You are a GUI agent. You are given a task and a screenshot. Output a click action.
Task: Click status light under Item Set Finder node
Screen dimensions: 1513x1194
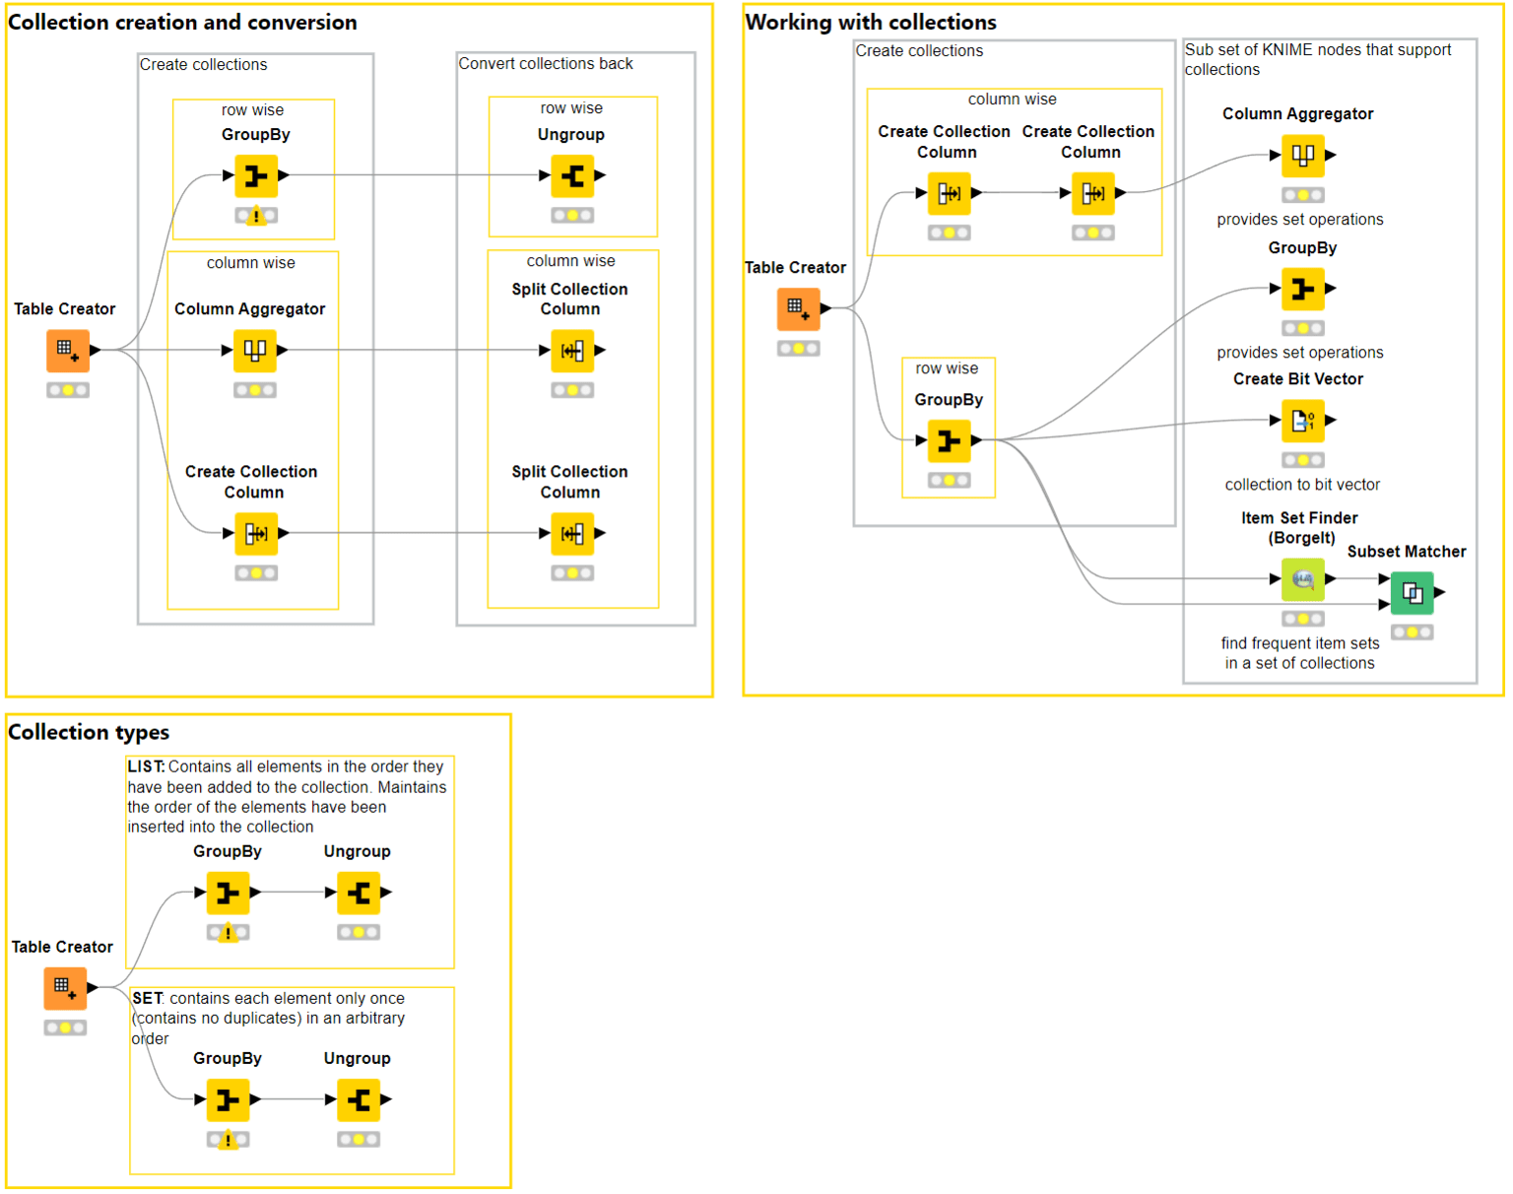[1303, 619]
